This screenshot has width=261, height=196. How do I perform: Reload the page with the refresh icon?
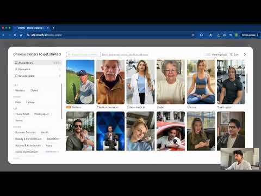(15, 35)
